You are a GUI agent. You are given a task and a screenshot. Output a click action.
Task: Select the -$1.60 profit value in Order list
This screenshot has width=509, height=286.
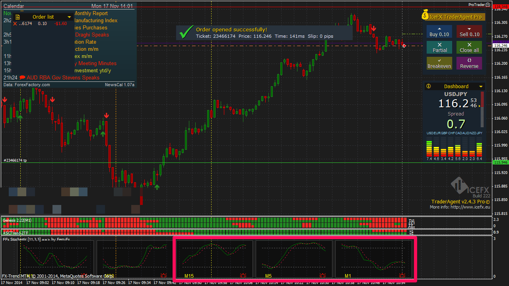click(x=61, y=24)
